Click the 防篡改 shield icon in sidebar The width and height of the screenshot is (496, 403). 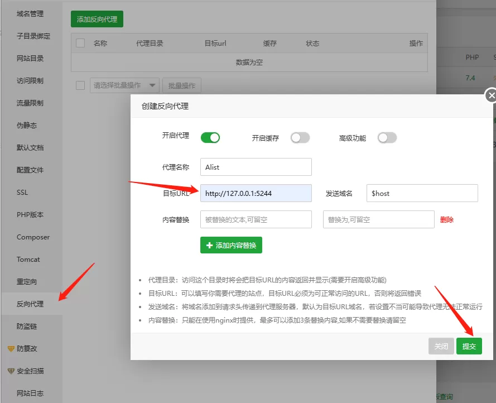point(12,348)
